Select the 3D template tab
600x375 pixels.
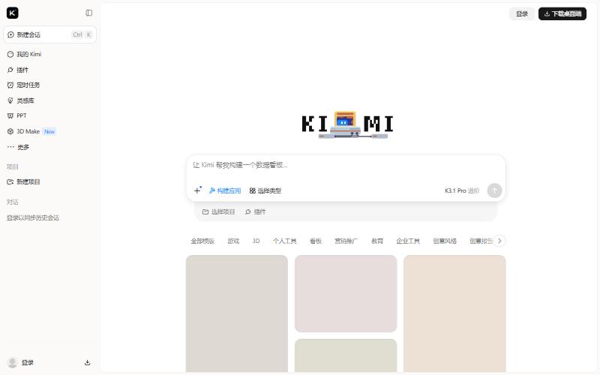[x=256, y=241]
